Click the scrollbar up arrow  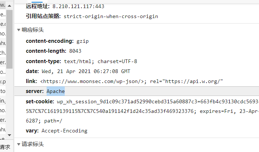9,6
